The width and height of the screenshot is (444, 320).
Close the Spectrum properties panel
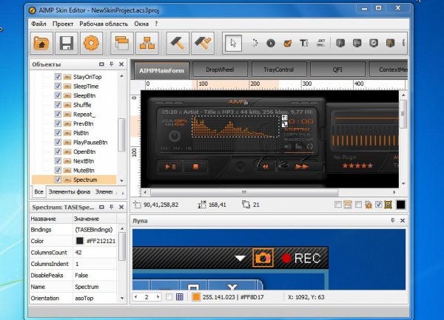point(121,207)
